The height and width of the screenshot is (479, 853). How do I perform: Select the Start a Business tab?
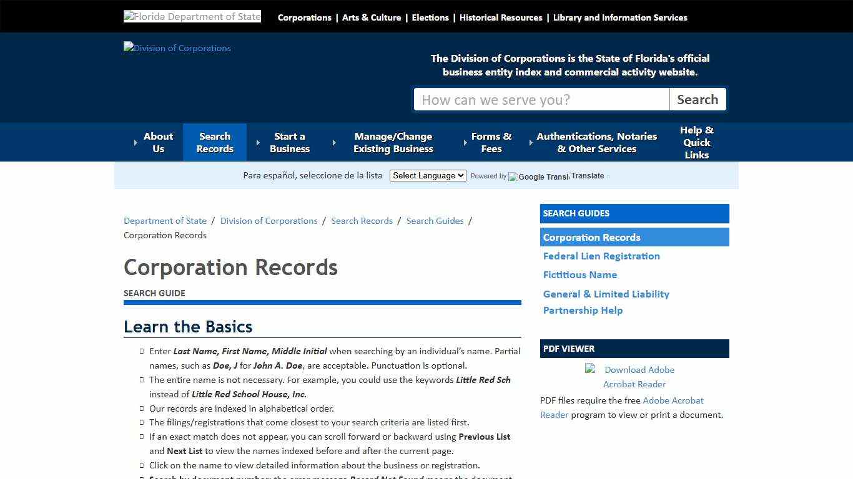pos(289,142)
